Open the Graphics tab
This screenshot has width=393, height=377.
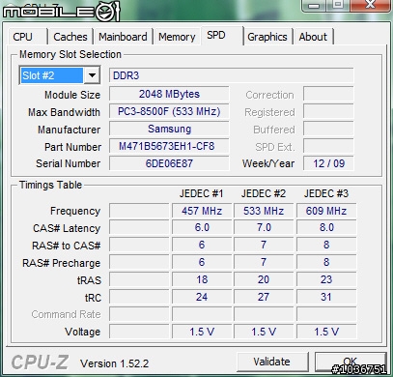267,37
